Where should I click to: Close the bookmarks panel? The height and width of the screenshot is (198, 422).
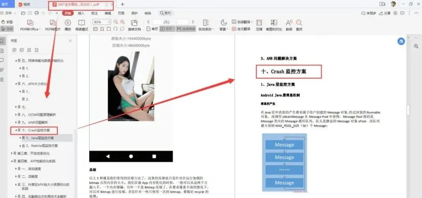(x=70, y=41)
